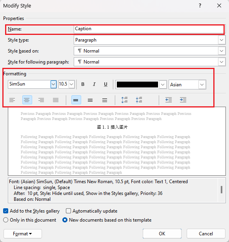This screenshot has height=242, width=229.
Task: Expand the Style type Paragraph dropdown
Action: click(222, 40)
